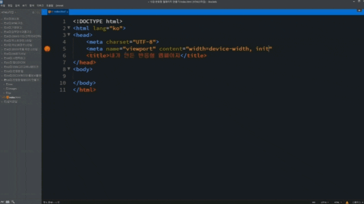
Task: Click the spaces indentation setting in status bar
Action: [357, 202]
